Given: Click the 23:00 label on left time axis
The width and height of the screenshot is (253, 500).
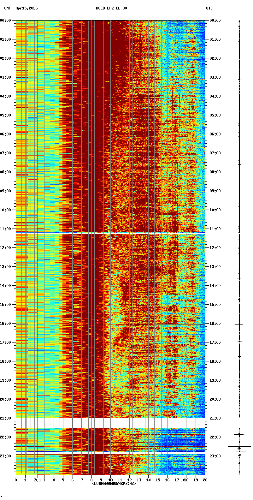Looking at the screenshot, I should [x=5, y=456].
